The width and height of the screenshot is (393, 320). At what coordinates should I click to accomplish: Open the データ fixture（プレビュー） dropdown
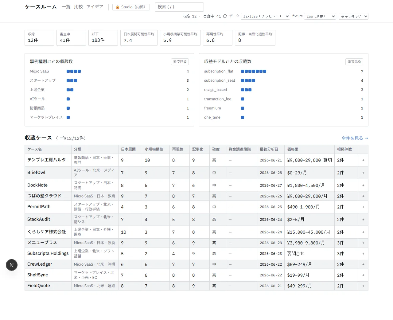click(x=266, y=16)
